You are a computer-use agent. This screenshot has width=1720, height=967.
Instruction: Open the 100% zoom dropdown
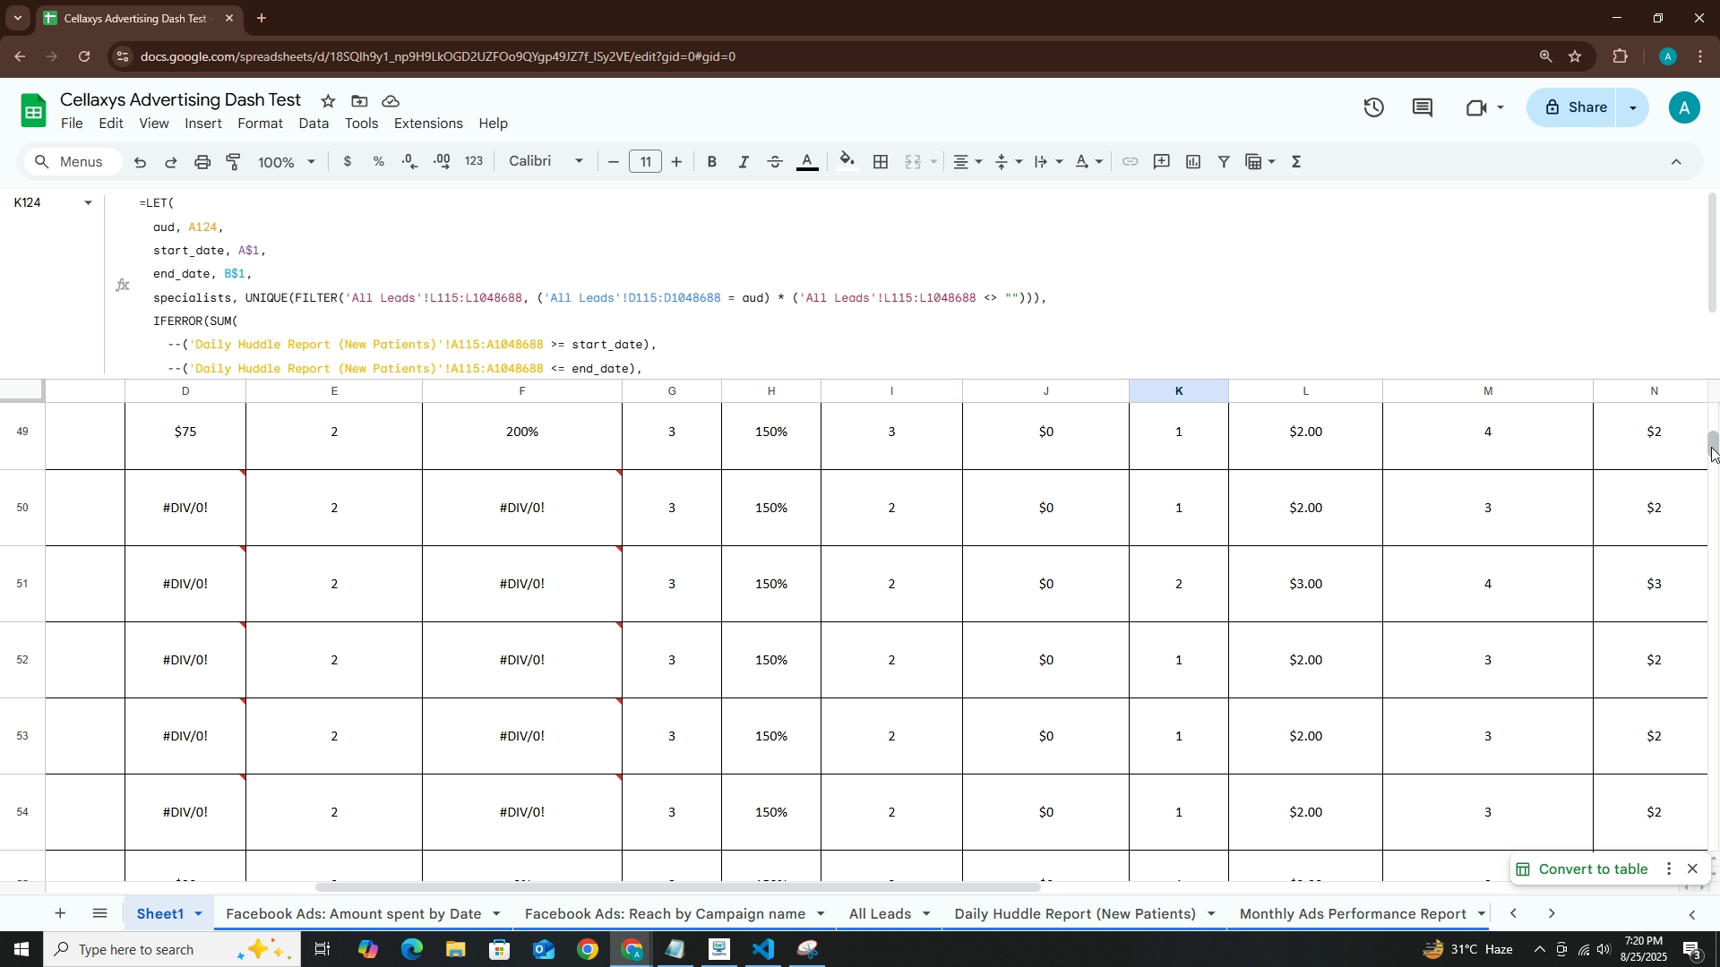[x=287, y=162]
